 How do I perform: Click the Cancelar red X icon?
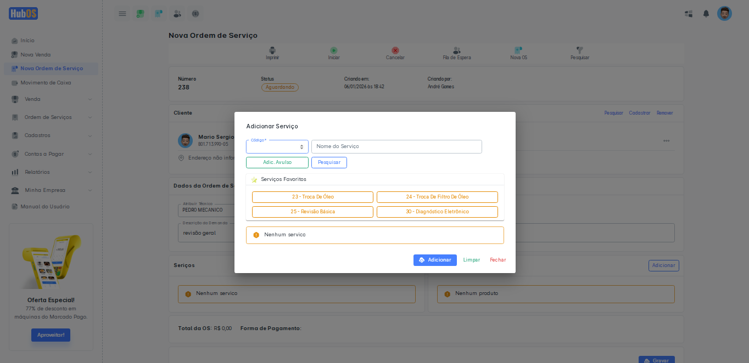[x=395, y=50]
